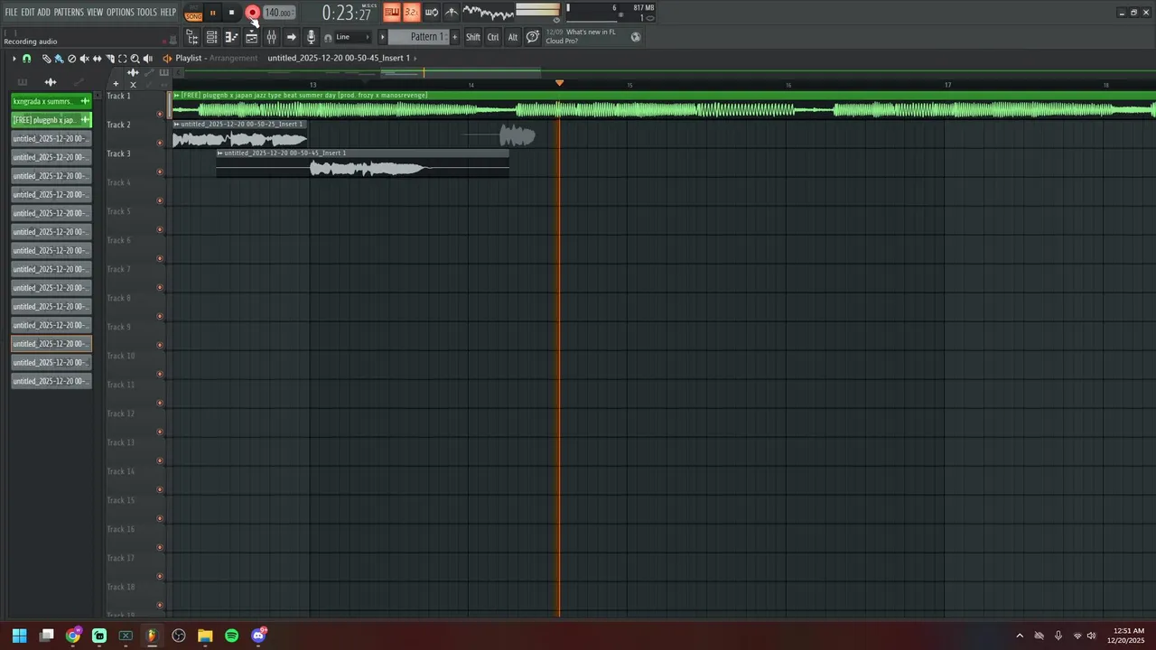The height and width of the screenshot is (650, 1156).
Task: Open the channel rack view
Action: [211, 37]
